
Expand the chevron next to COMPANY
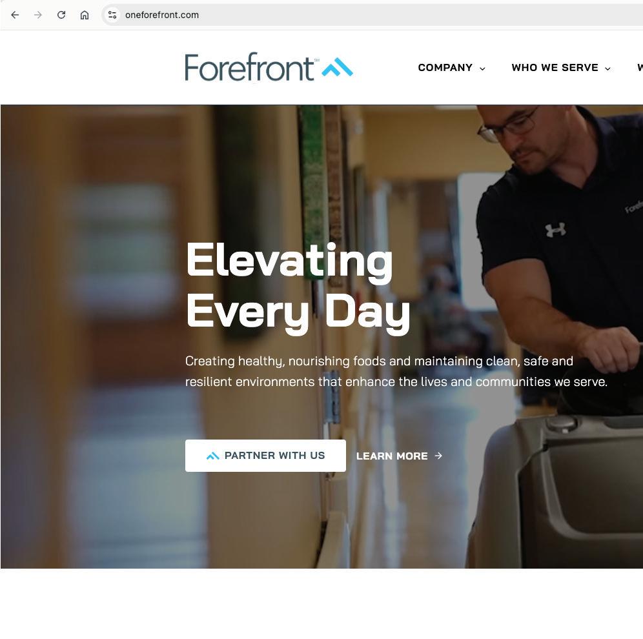[x=482, y=68]
